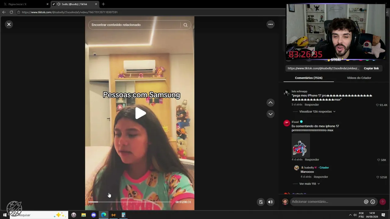
Task: Click the video URL text above 'Copiar link'
Action: point(324,68)
